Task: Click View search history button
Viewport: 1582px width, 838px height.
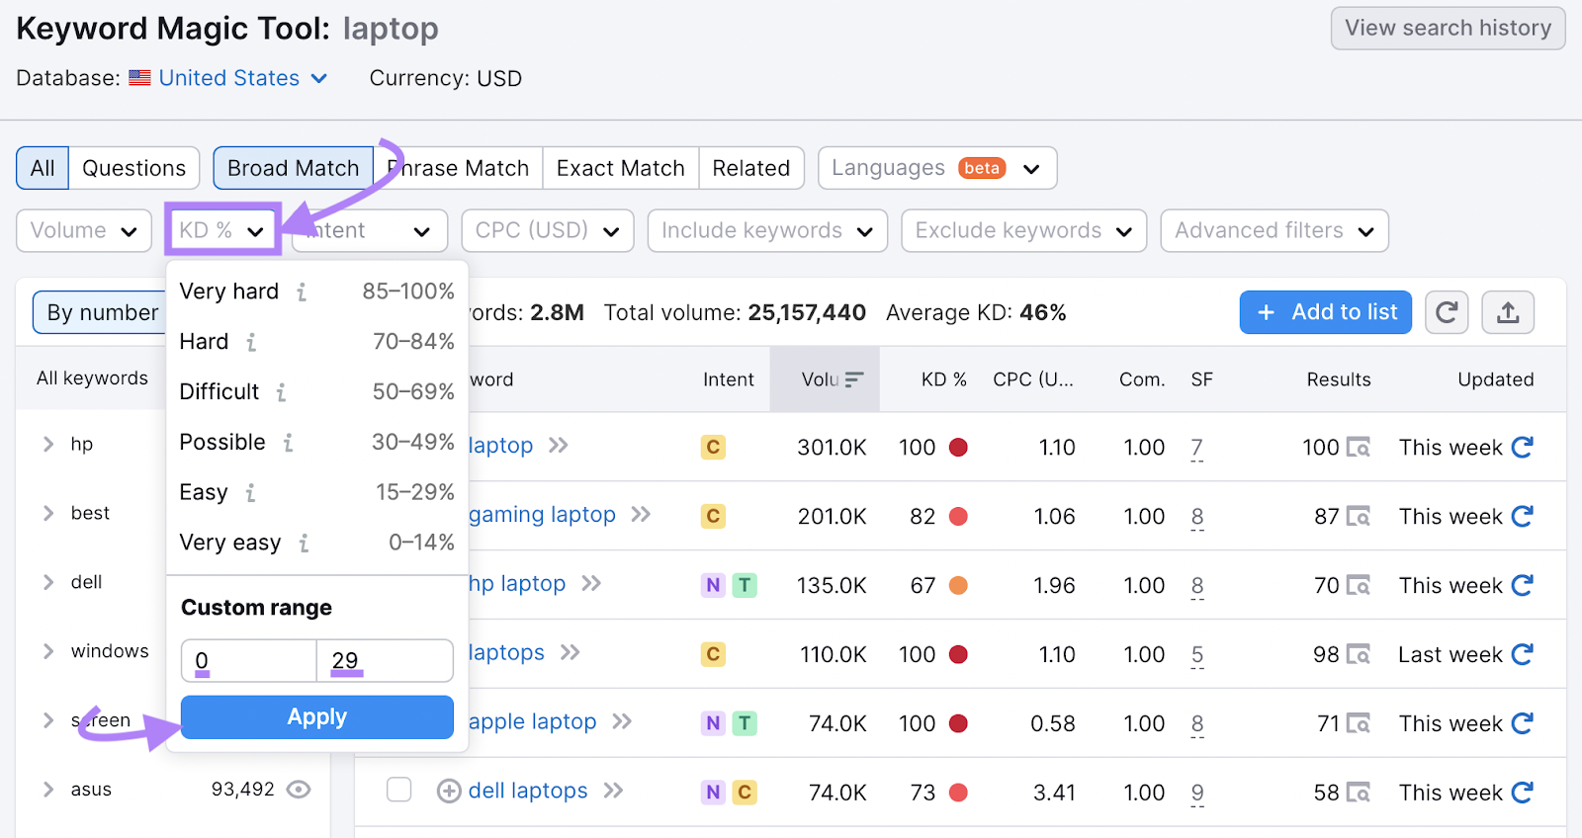Action: click(1447, 28)
